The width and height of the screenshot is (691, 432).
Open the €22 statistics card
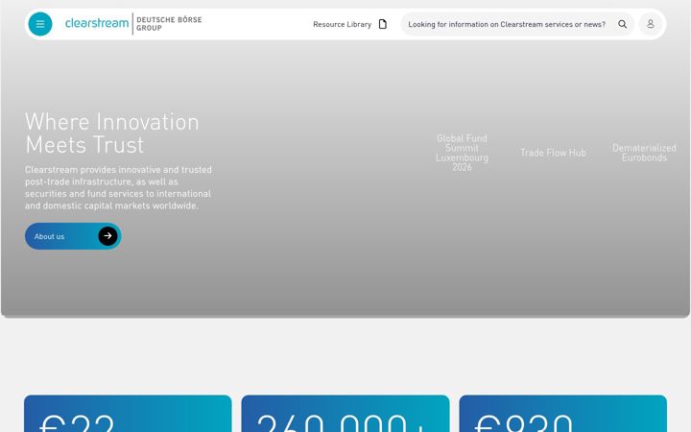pyautogui.click(x=128, y=414)
